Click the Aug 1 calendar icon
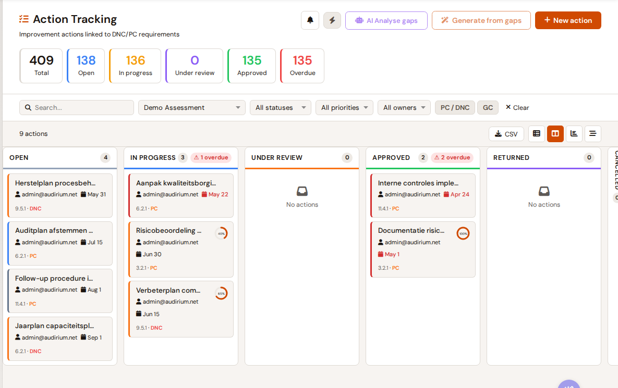Screen dimensions: 618x388 83,290
